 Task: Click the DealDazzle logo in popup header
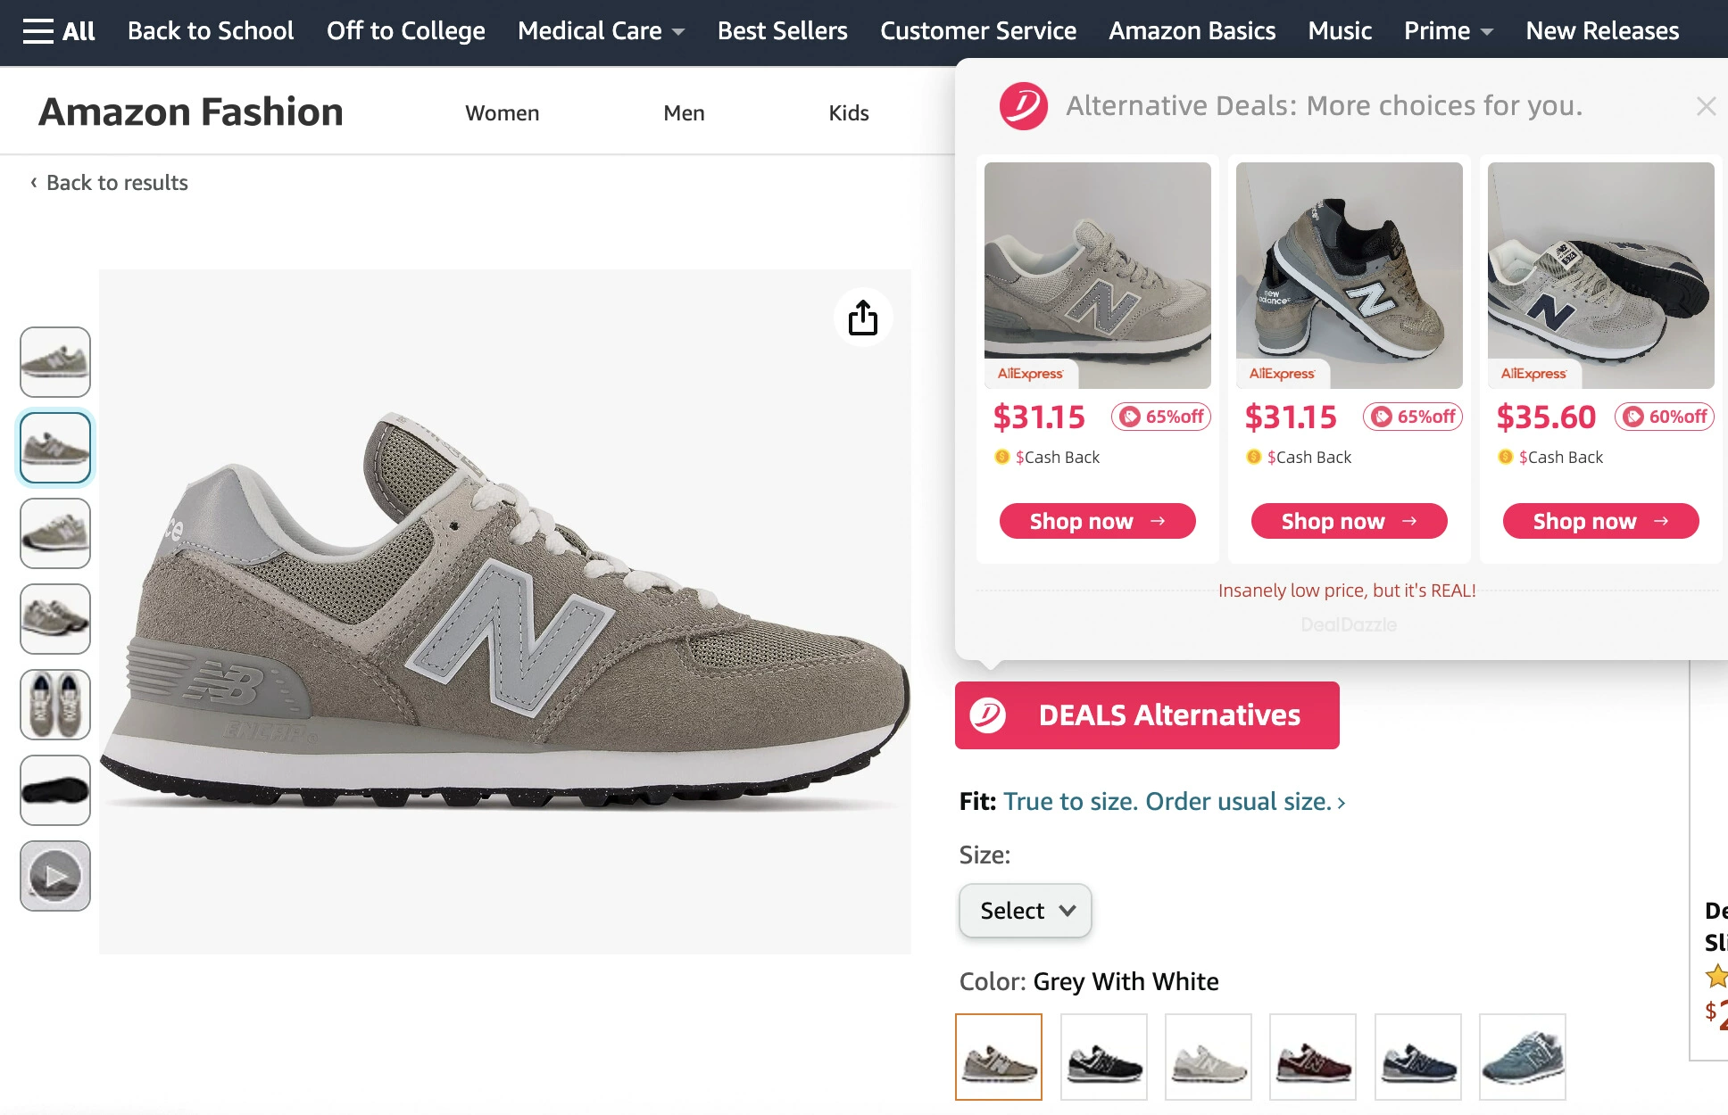tap(1023, 106)
